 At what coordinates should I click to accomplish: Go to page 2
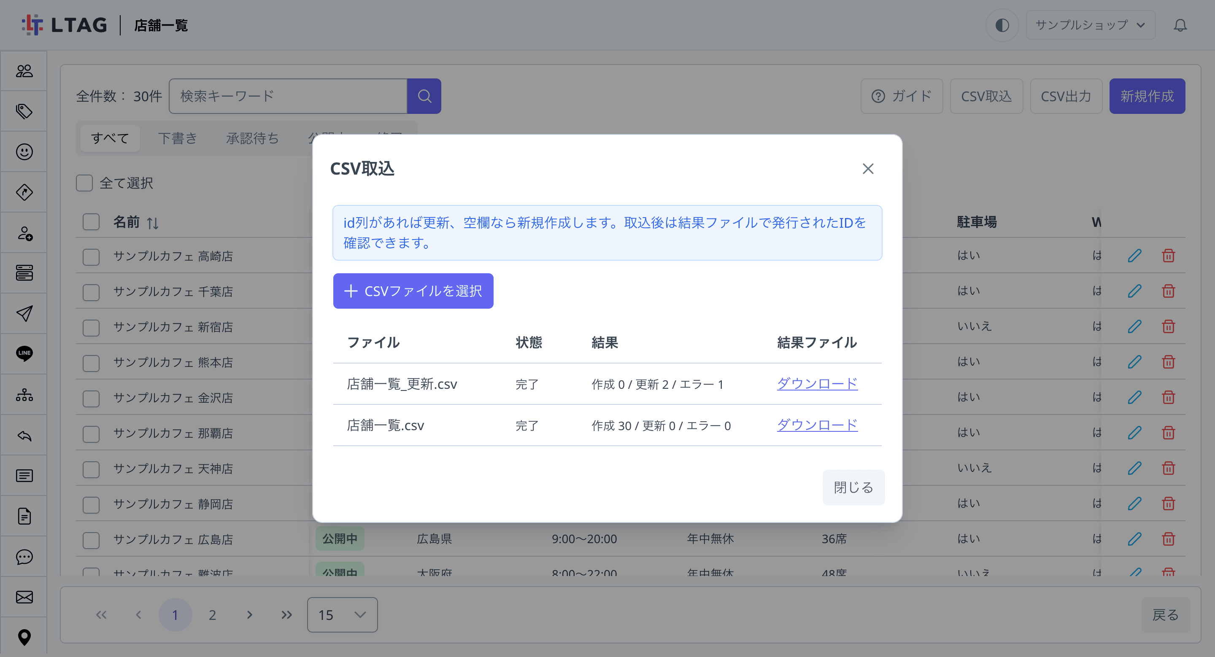pos(212,614)
